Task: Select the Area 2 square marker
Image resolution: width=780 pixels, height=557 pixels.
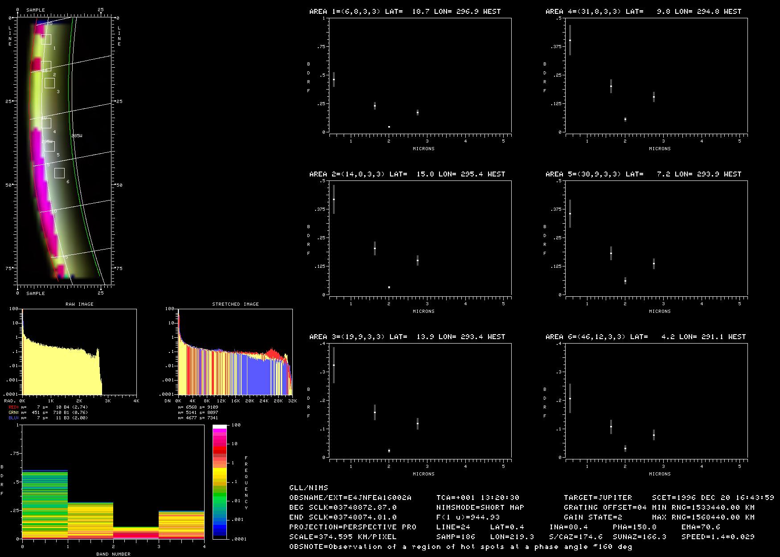Action: click(x=46, y=66)
